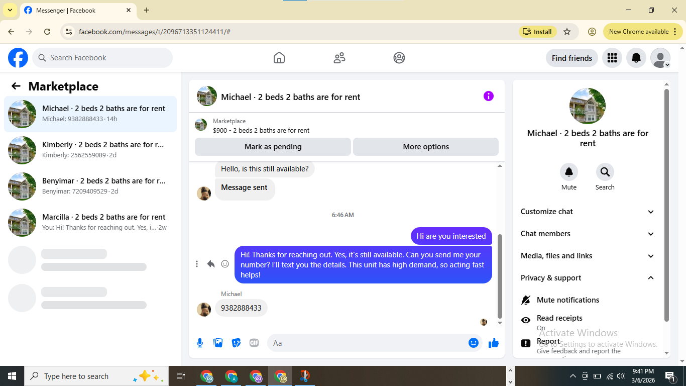Viewport: 686px width, 386px height.
Task: Click the volume icon in system tray
Action: coord(621,376)
